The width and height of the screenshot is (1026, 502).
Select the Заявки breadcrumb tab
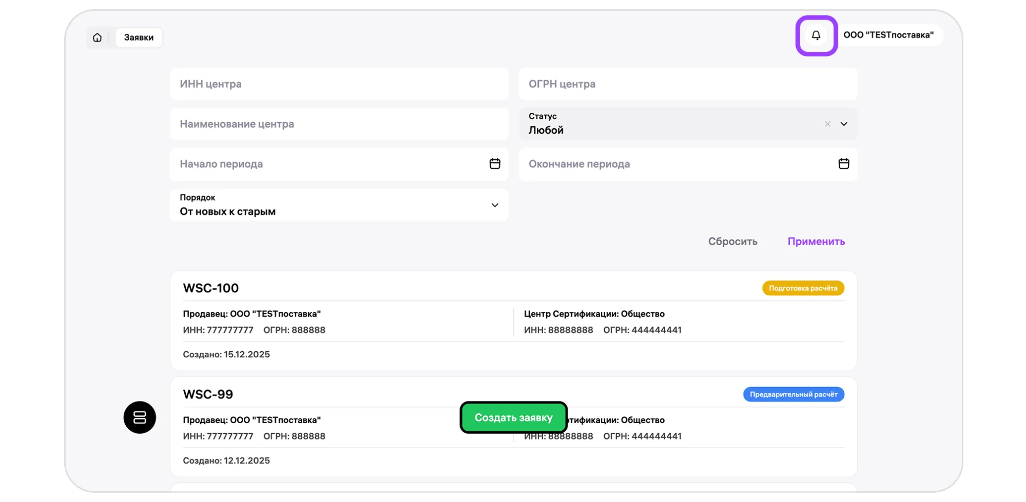139,37
